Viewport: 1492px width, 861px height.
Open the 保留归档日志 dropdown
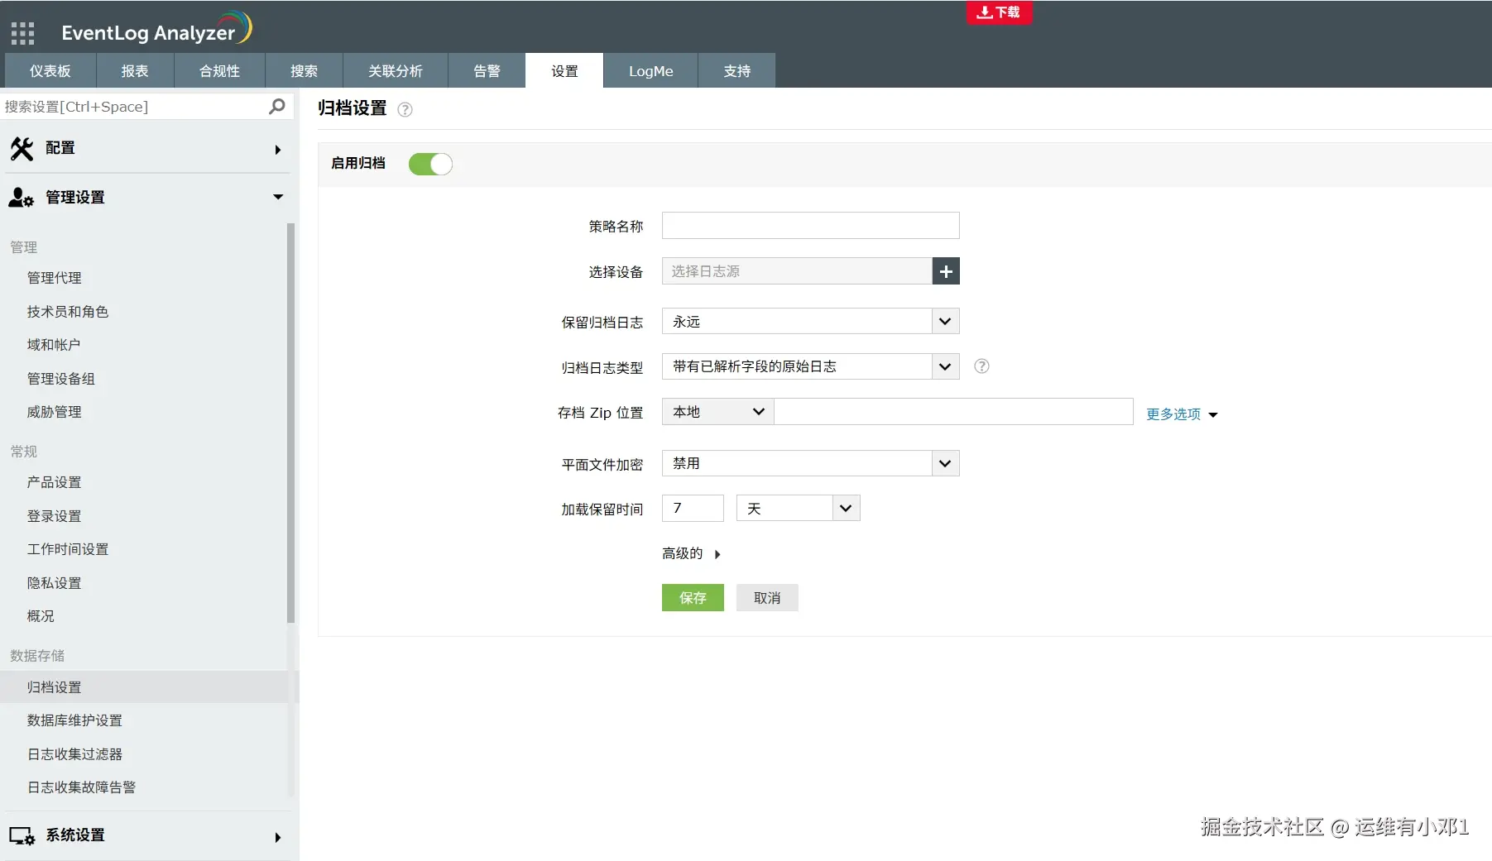[x=810, y=321]
